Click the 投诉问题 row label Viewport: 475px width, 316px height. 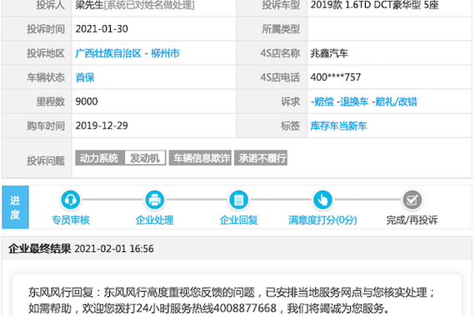point(46,160)
